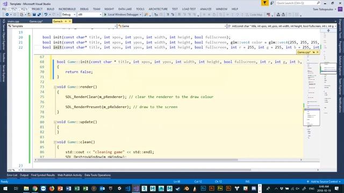
Task: Open the debugger target dropdown arrow
Action: [140, 14]
